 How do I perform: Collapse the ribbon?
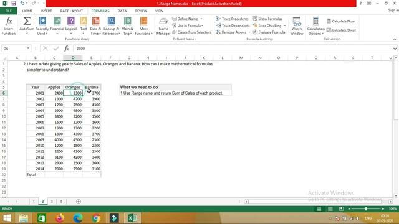pyautogui.click(x=395, y=39)
